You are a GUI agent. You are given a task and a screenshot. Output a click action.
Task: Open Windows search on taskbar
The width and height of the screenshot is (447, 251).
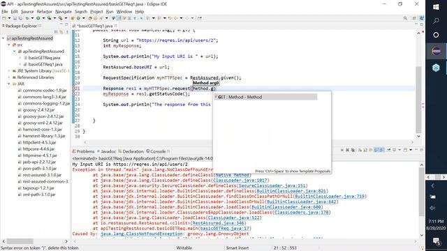click(x=436, y=21)
